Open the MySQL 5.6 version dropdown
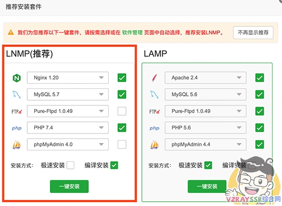 pos(205,95)
